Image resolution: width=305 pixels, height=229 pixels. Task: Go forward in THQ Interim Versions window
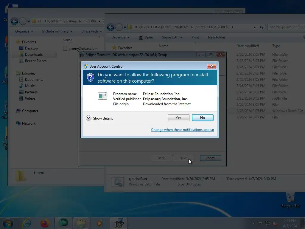pos(23,21)
